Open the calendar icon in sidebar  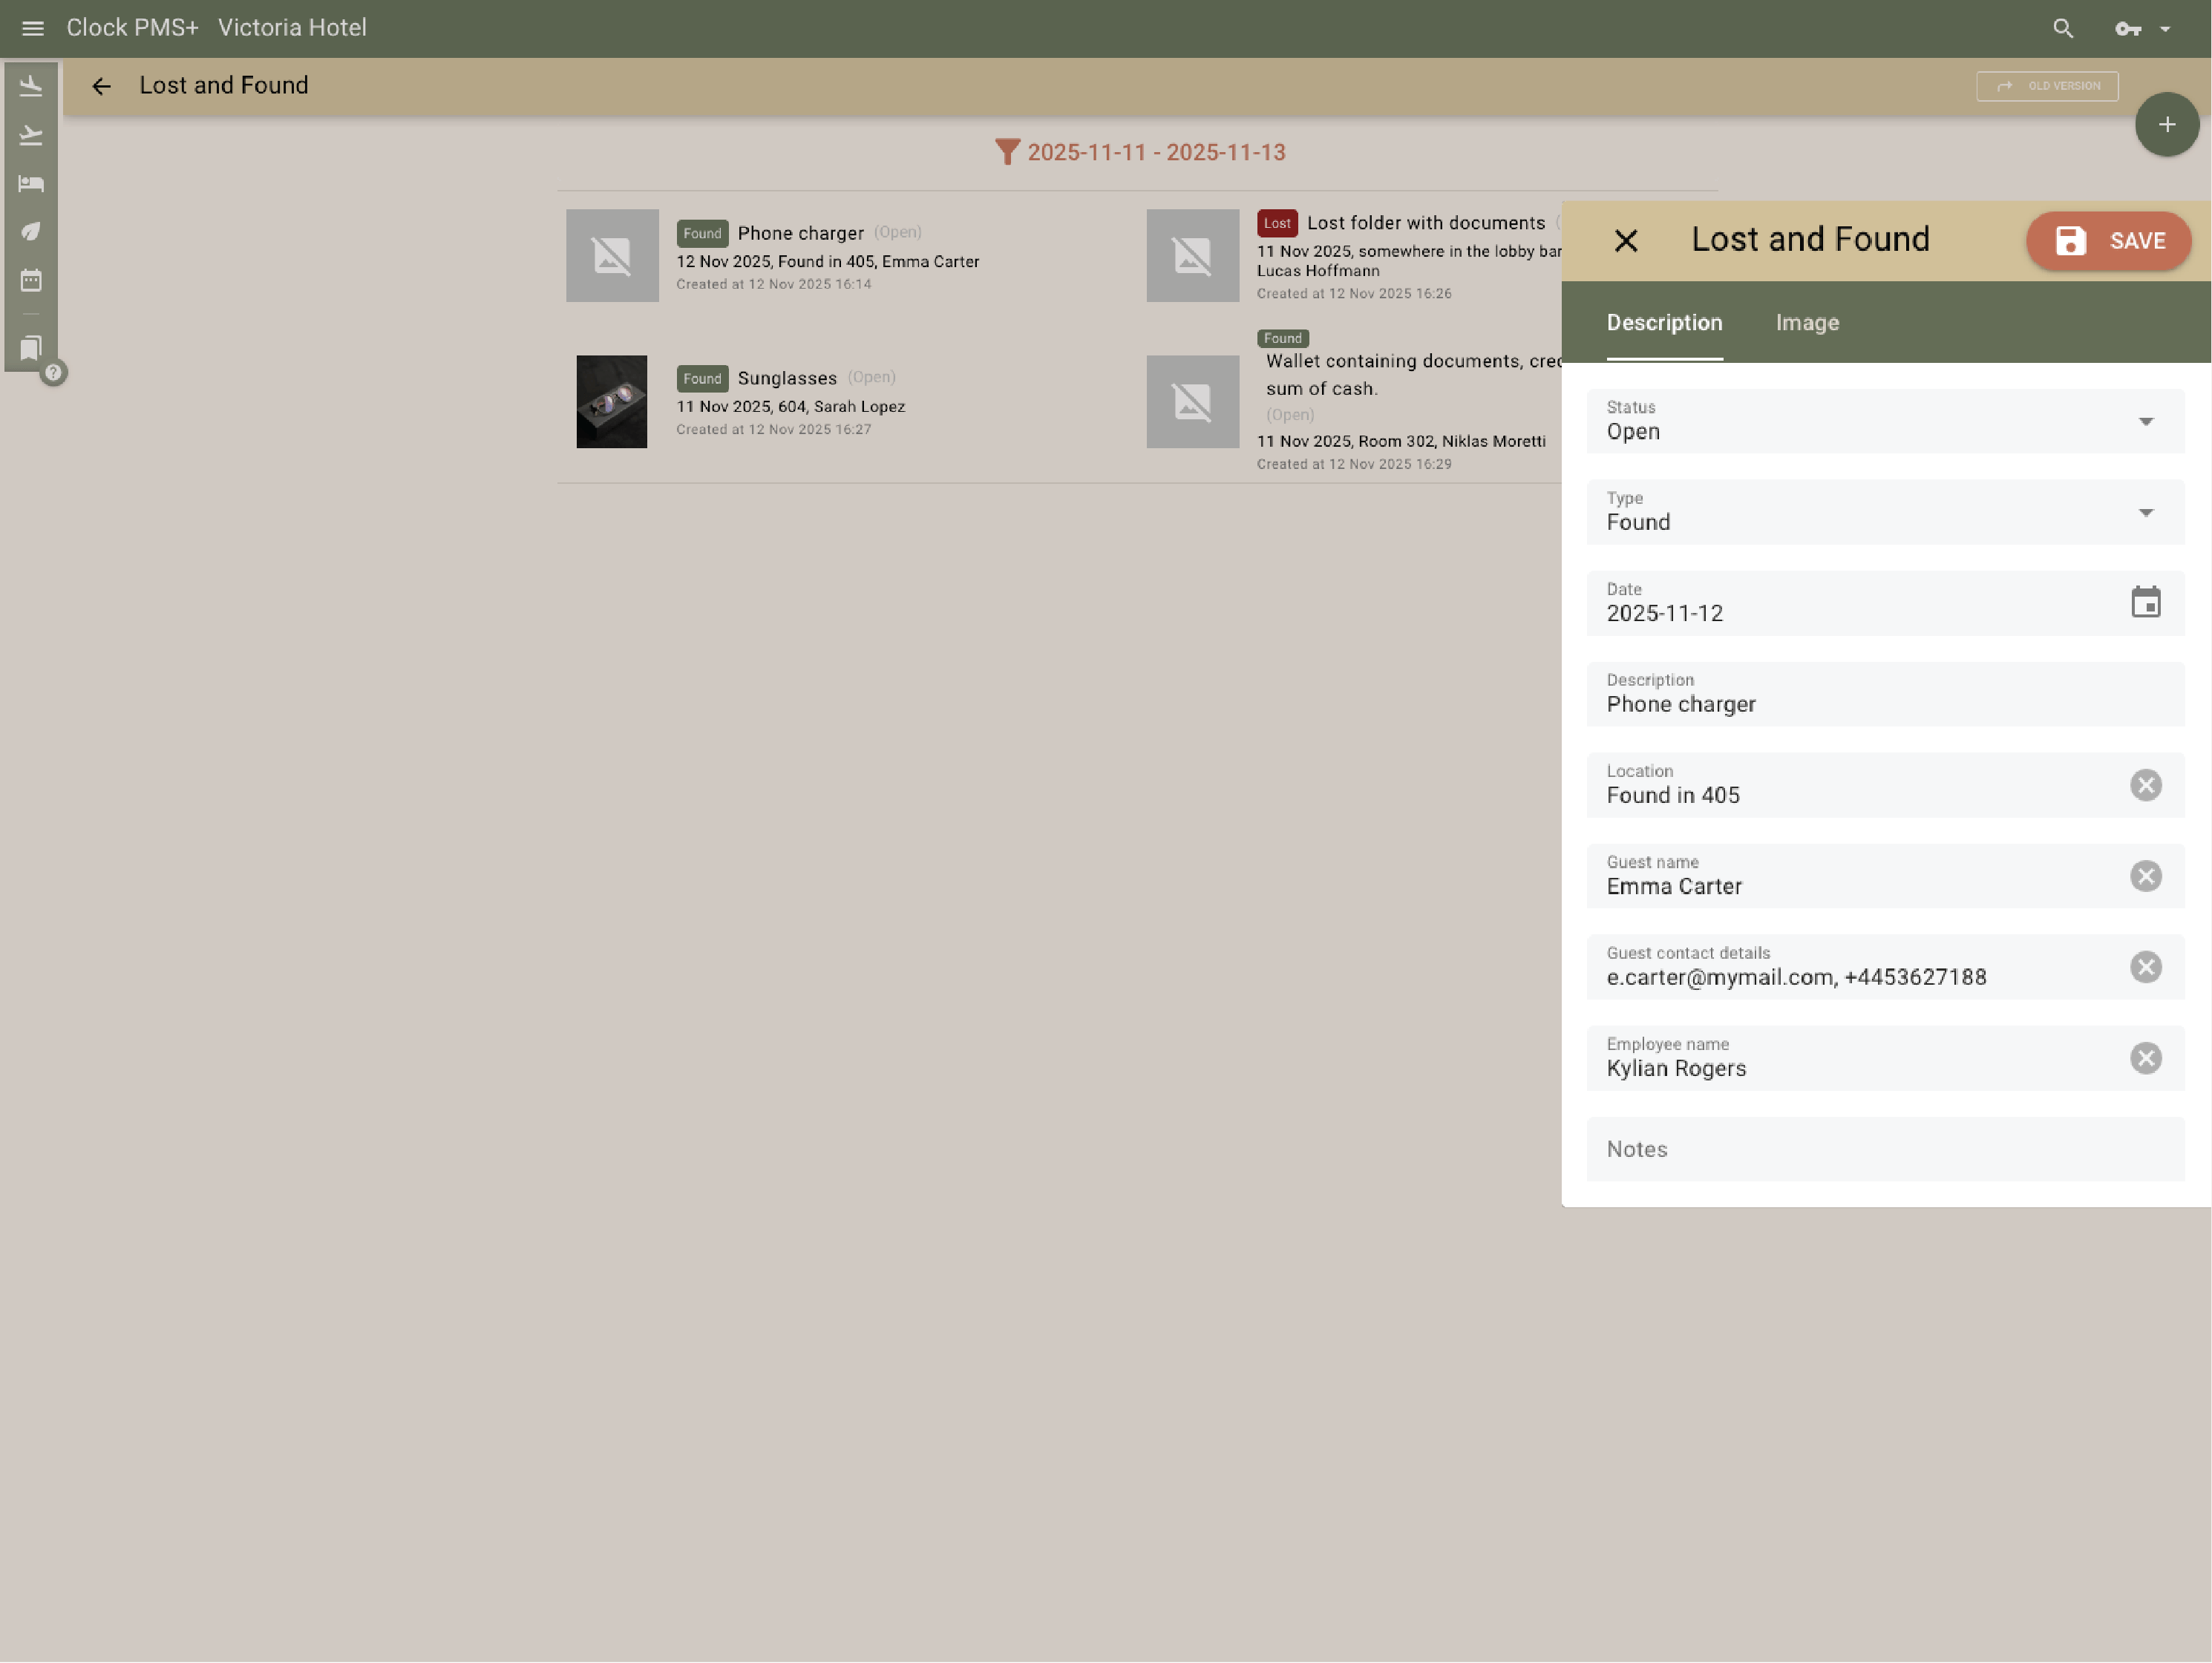tap(31, 281)
